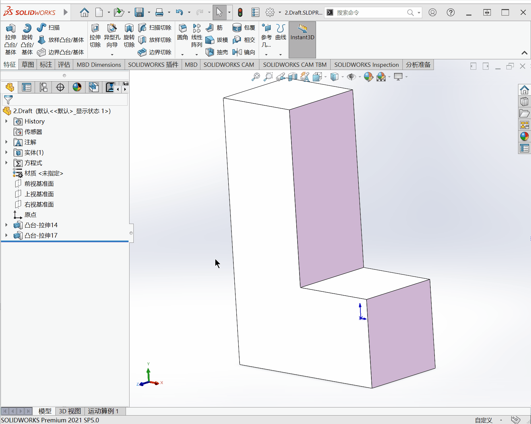The image size is (531, 424).
Task: Open the Hide/Show Items eye dropdown
Action: coord(360,77)
